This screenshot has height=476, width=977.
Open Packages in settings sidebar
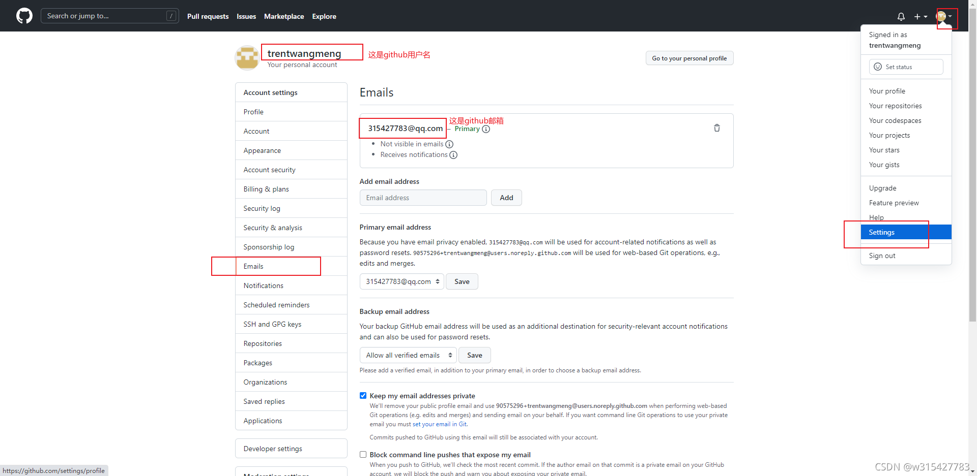pyautogui.click(x=291, y=363)
